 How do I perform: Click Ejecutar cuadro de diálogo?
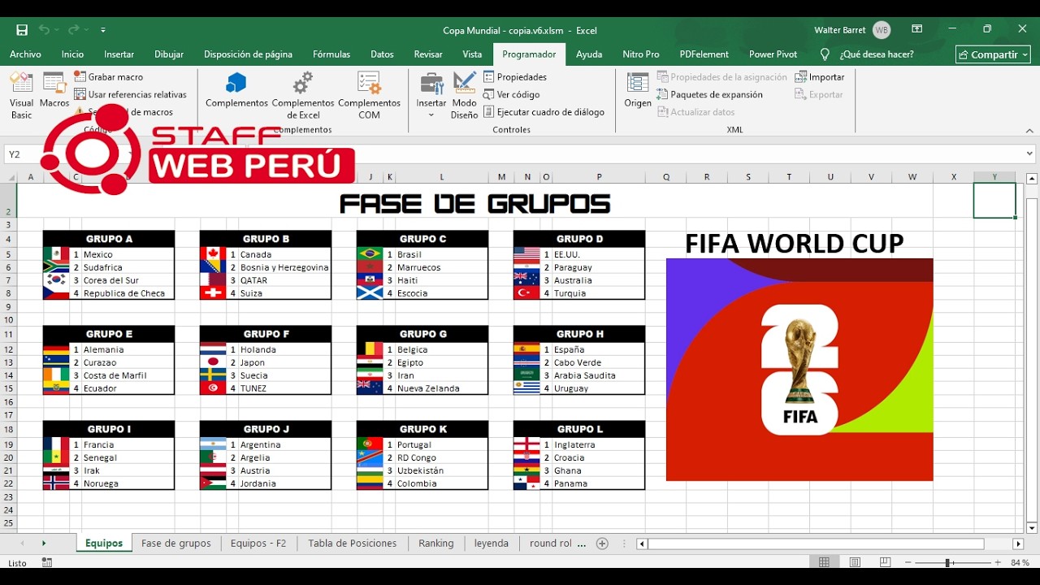click(x=544, y=112)
